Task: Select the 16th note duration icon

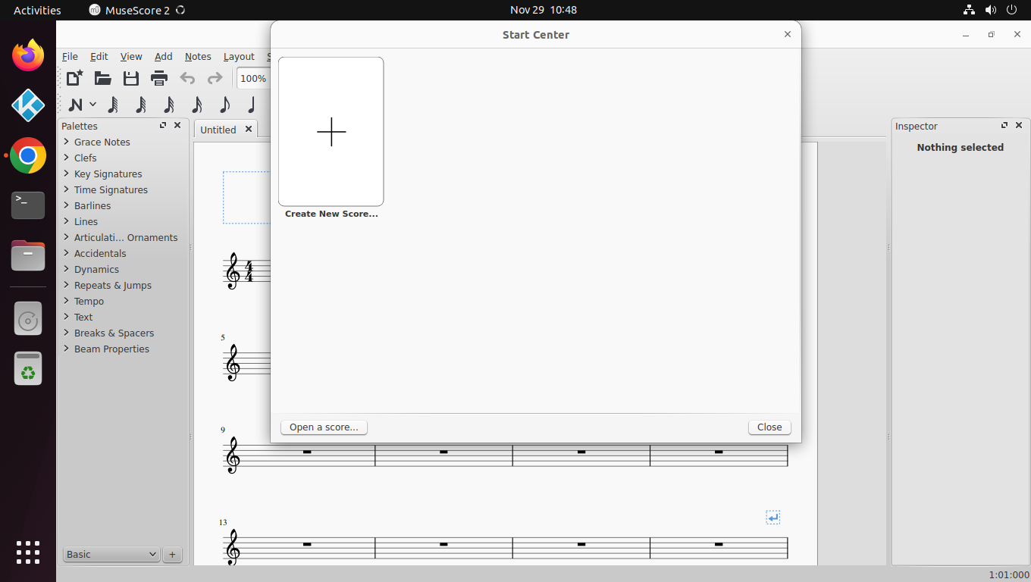Action: (x=196, y=105)
